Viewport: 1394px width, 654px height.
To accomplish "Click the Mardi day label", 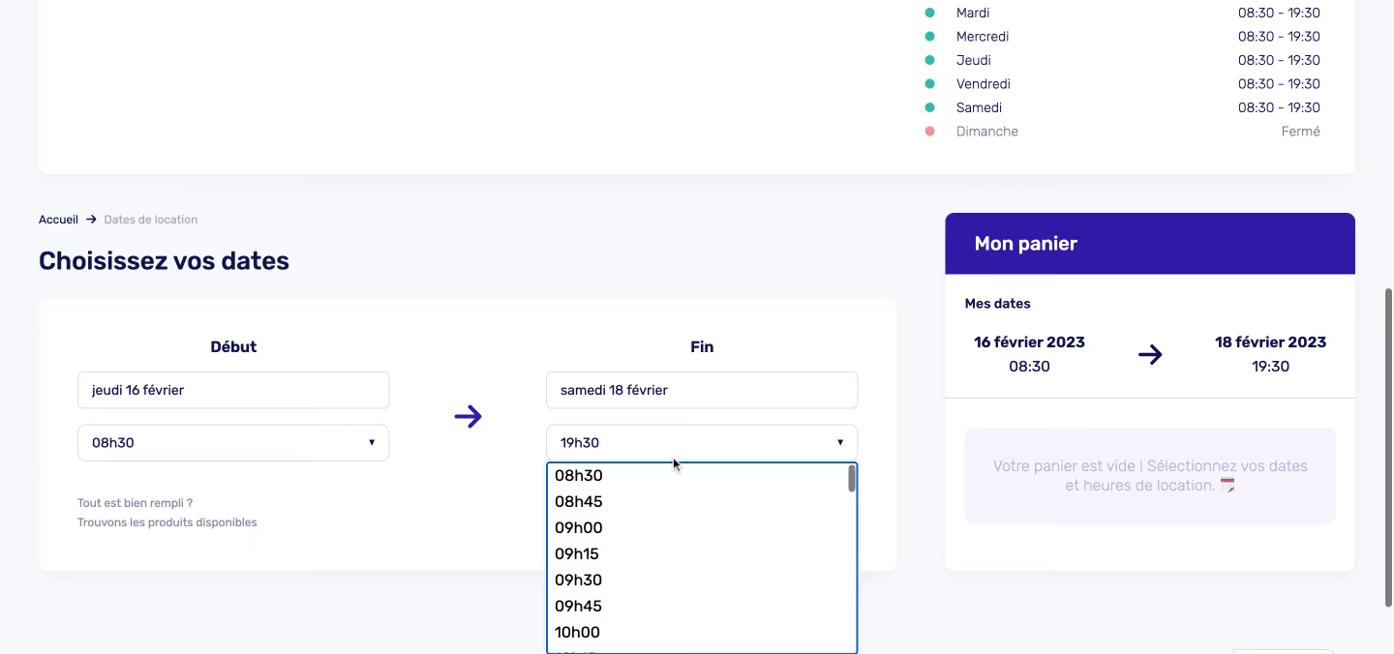I will pos(973,13).
